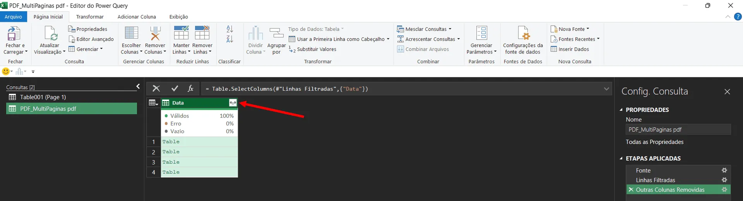The height and width of the screenshot is (201, 743).
Task: Click the Fechar e Carregar icon
Action: (14, 34)
